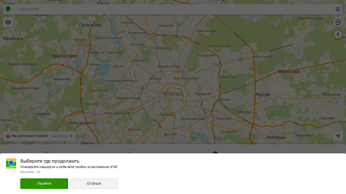
Task: Click the 'Митино' district label
Action: click(x=80, y=40)
